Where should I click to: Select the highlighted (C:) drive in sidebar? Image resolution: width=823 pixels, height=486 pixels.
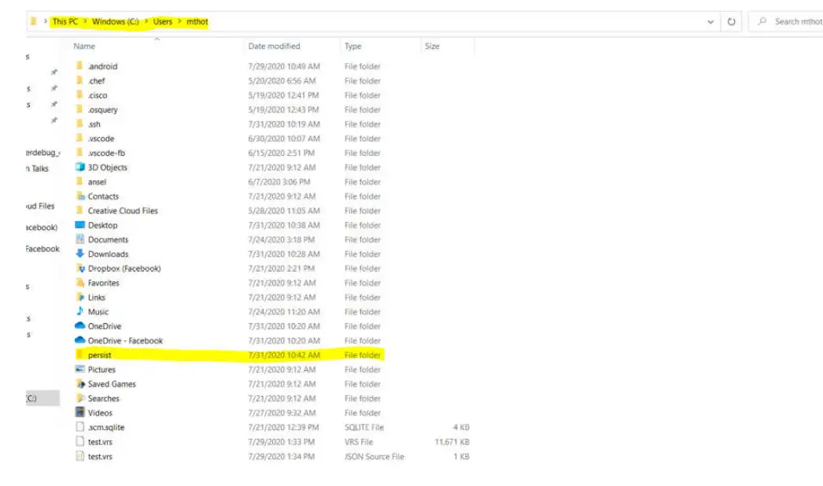point(42,398)
